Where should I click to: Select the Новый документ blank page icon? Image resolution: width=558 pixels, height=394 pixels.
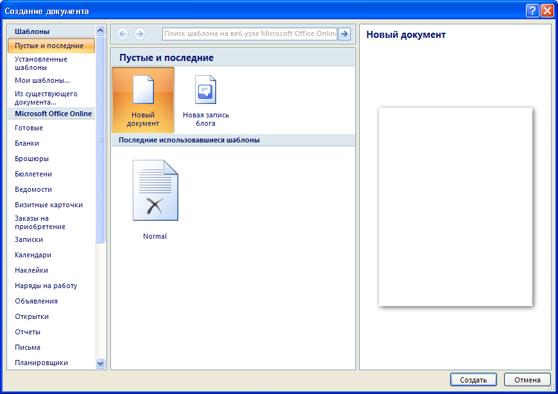(x=143, y=100)
